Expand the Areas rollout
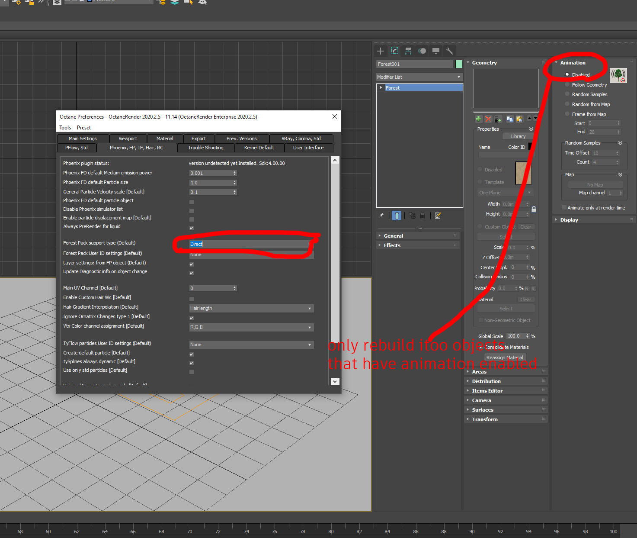 [506, 372]
